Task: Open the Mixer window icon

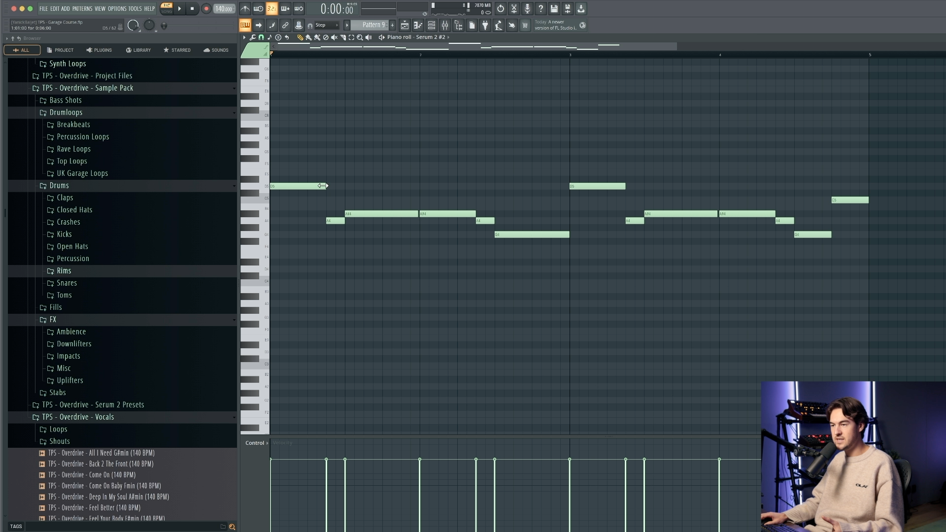Action: tap(445, 25)
